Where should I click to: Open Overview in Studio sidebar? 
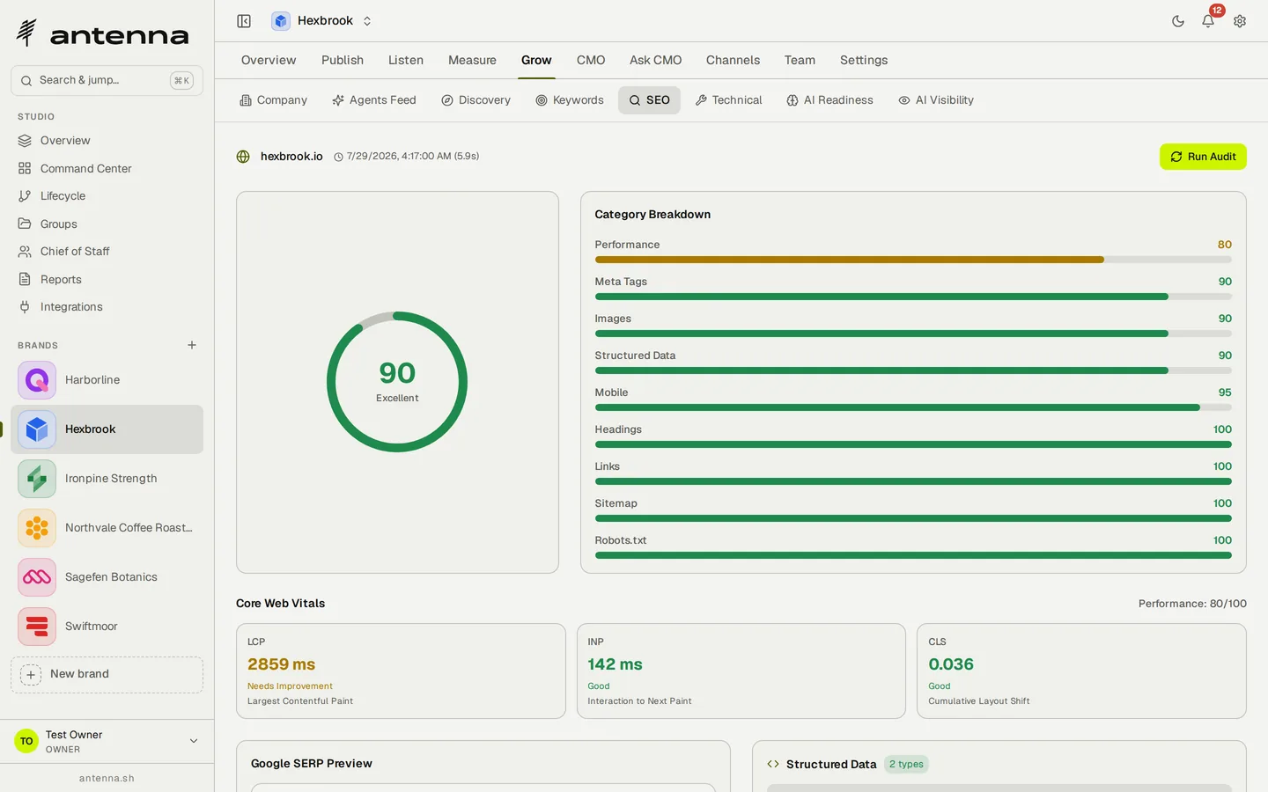(107, 141)
